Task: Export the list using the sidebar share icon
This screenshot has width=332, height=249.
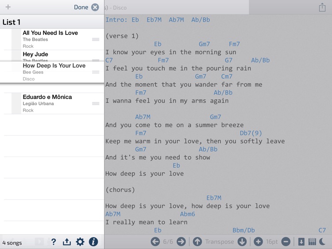Action: (x=67, y=241)
